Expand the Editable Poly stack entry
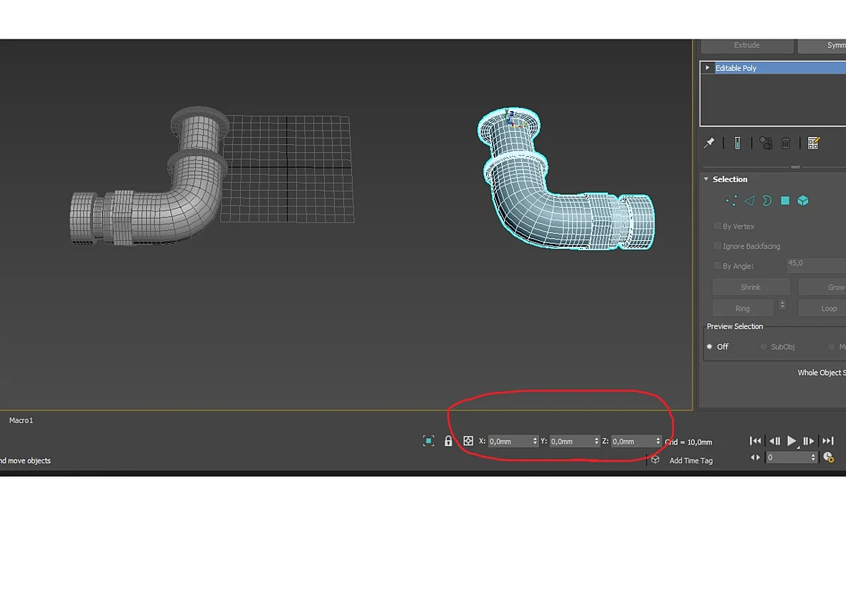The width and height of the screenshot is (846, 593). (708, 67)
